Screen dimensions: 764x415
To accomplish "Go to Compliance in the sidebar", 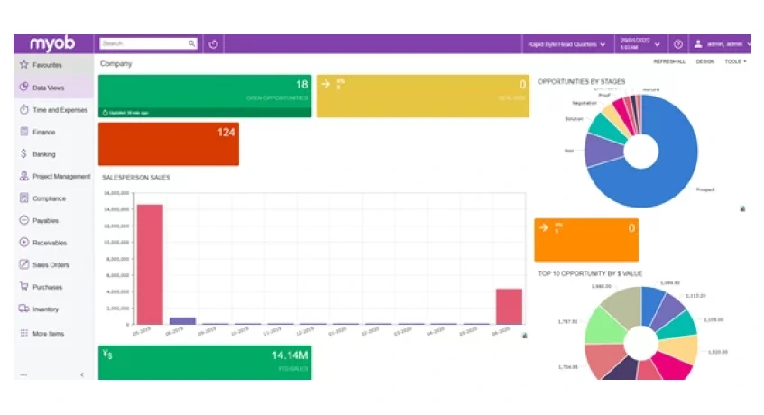I will point(53,198).
